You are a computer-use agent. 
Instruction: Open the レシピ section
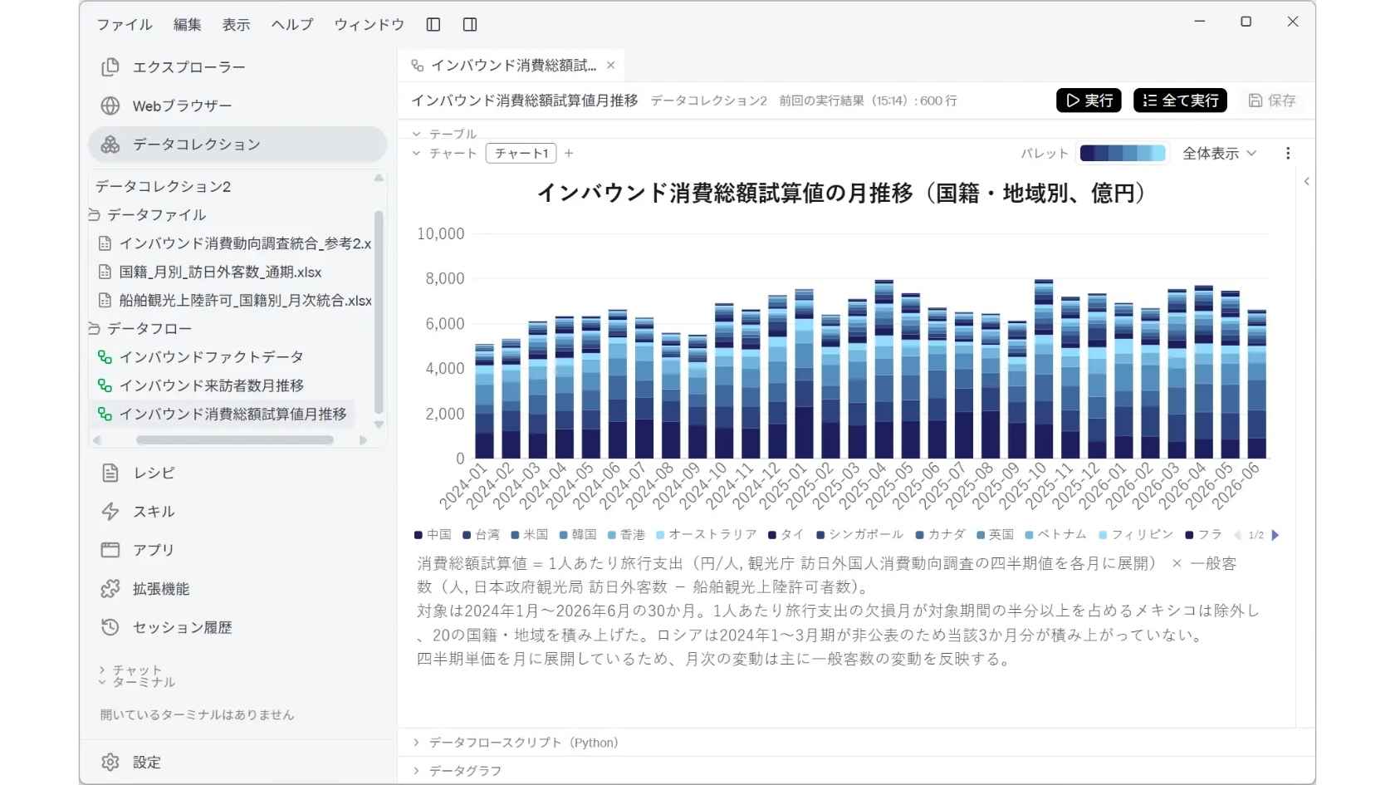[x=237, y=473]
